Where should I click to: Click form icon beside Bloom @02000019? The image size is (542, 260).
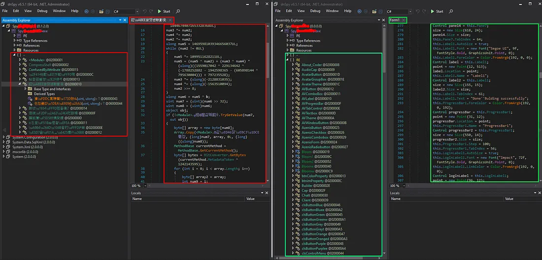298,152
